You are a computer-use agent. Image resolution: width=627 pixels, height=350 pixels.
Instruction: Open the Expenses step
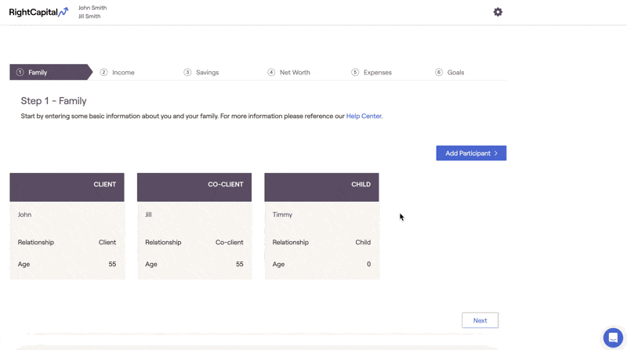pos(377,72)
